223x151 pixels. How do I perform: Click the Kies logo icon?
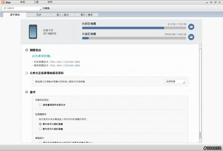pos(3,2)
